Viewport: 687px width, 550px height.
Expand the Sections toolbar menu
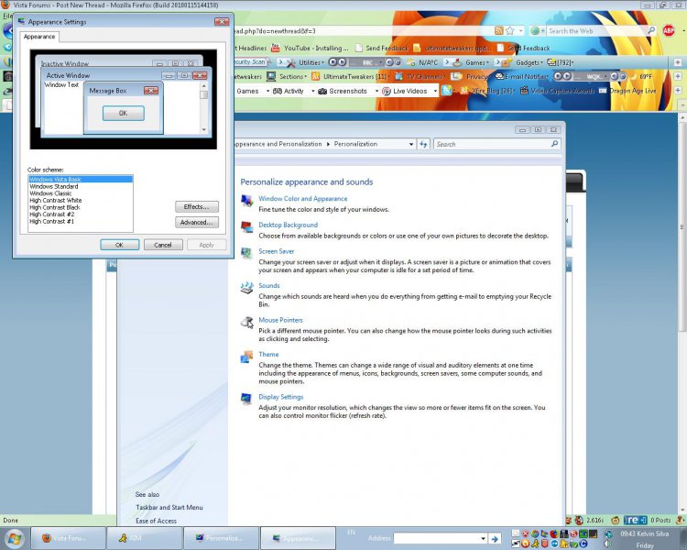pos(287,76)
